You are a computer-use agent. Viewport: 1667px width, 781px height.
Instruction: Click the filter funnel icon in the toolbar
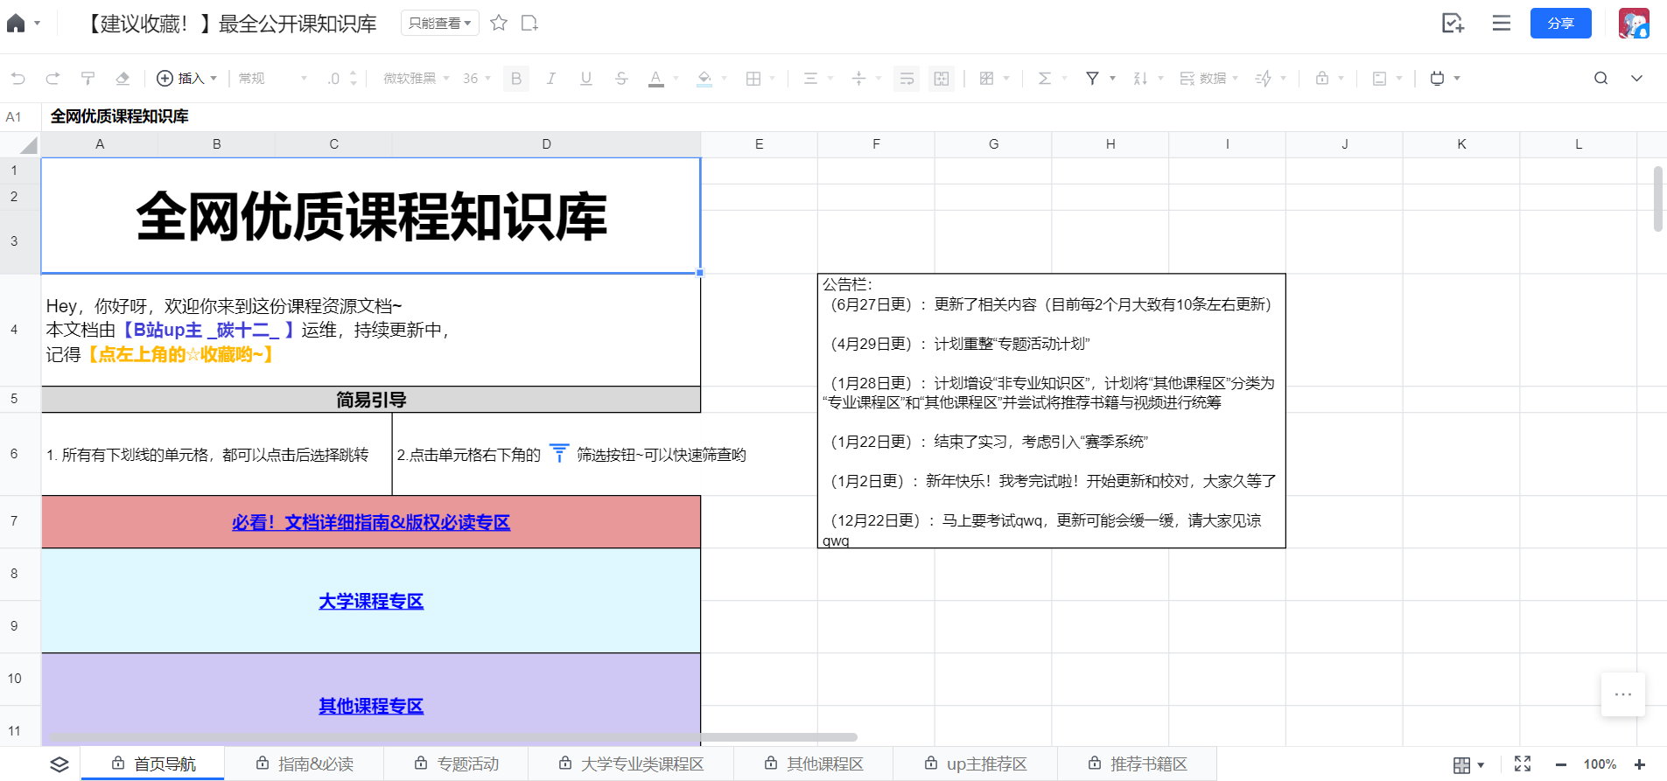tap(1092, 79)
